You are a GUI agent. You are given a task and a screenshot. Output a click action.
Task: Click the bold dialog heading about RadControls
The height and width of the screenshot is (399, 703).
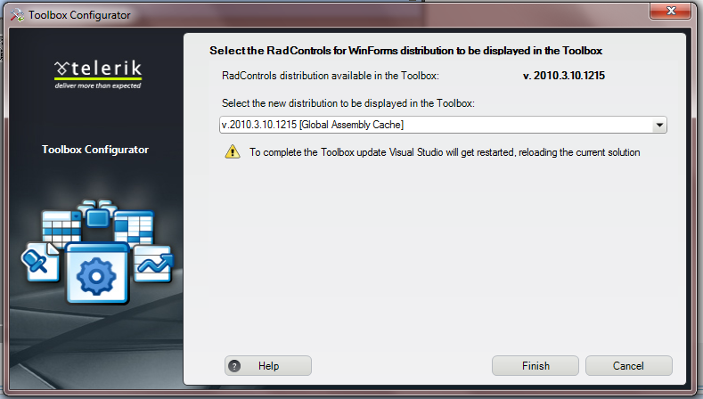405,51
